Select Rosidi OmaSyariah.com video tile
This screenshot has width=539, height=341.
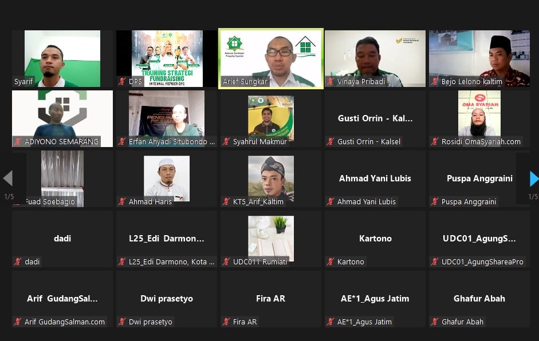[x=479, y=119]
